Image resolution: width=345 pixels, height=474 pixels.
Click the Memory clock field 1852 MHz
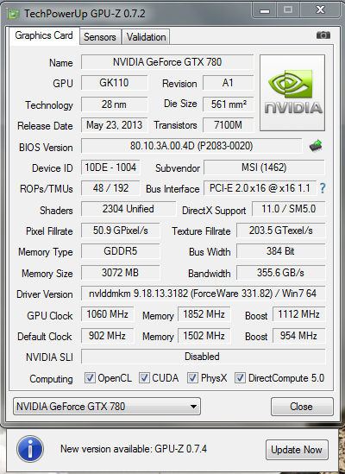[204, 314]
